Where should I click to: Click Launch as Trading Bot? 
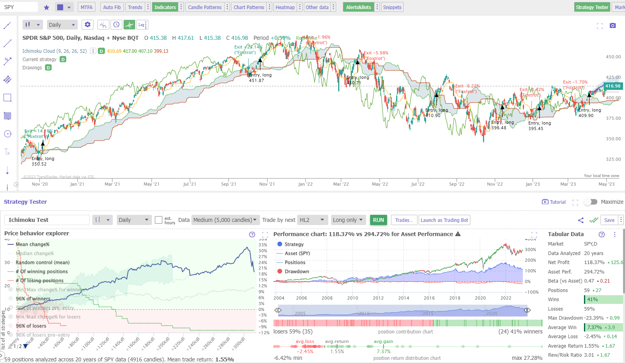click(x=444, y=220)
